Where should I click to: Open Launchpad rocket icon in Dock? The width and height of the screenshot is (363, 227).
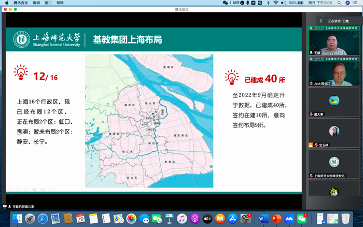[x=30, y=219]
